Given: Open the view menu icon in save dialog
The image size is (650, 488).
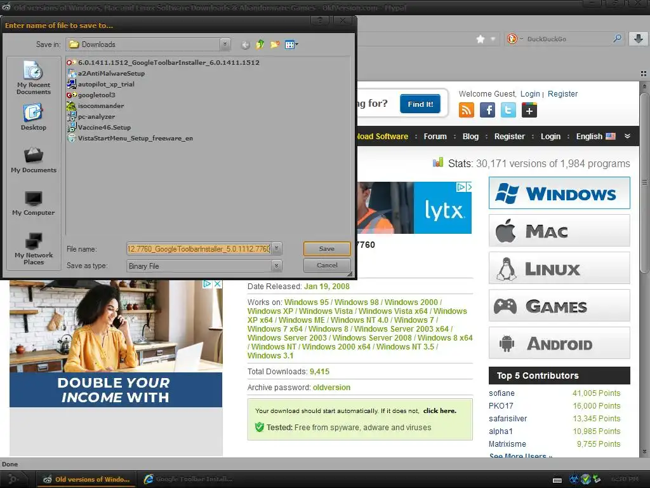Looking at the screenshot, I should coord(291,44).
